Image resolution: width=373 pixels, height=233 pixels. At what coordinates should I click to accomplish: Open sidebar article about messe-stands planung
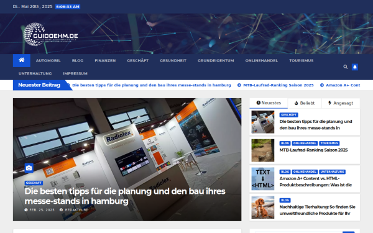[x=316, y=125]
